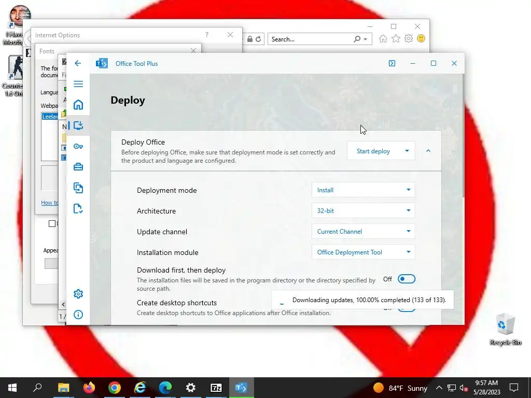Open clock showing 9:57 AM
This screenshot has width=531, height=398.
pyautogui.click(x=486, y=388)
